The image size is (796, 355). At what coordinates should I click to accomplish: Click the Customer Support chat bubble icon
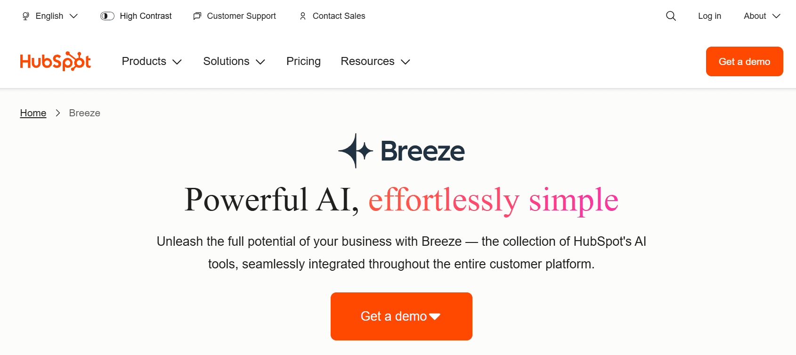197,16
